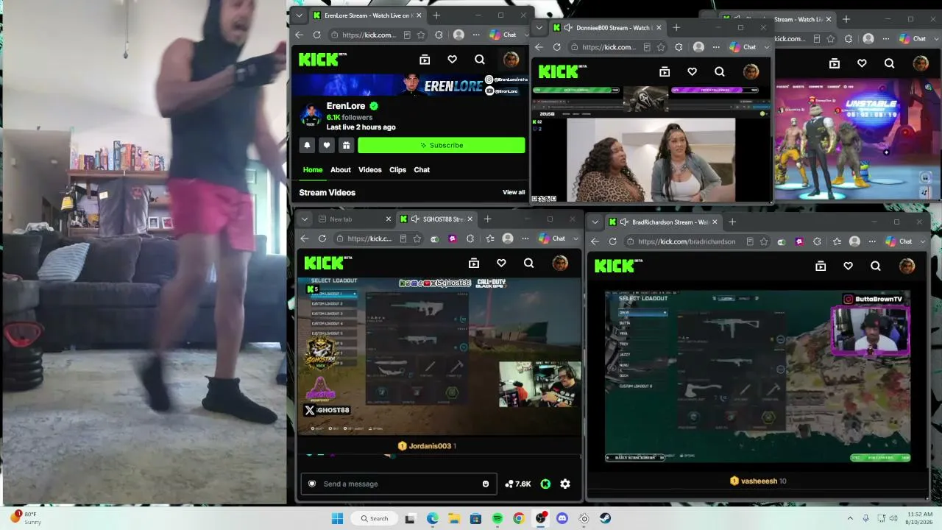The height and width of the screenshot is (530, 942).
Task: Expand tab search dropdown in DonnieeB00 window
Action: coord(539,28)
